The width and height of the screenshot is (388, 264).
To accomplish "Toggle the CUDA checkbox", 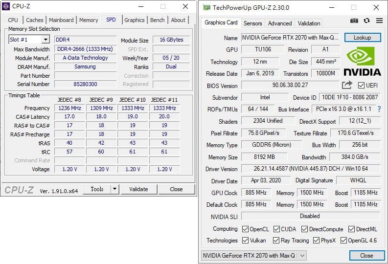I will tap(276, 229).
